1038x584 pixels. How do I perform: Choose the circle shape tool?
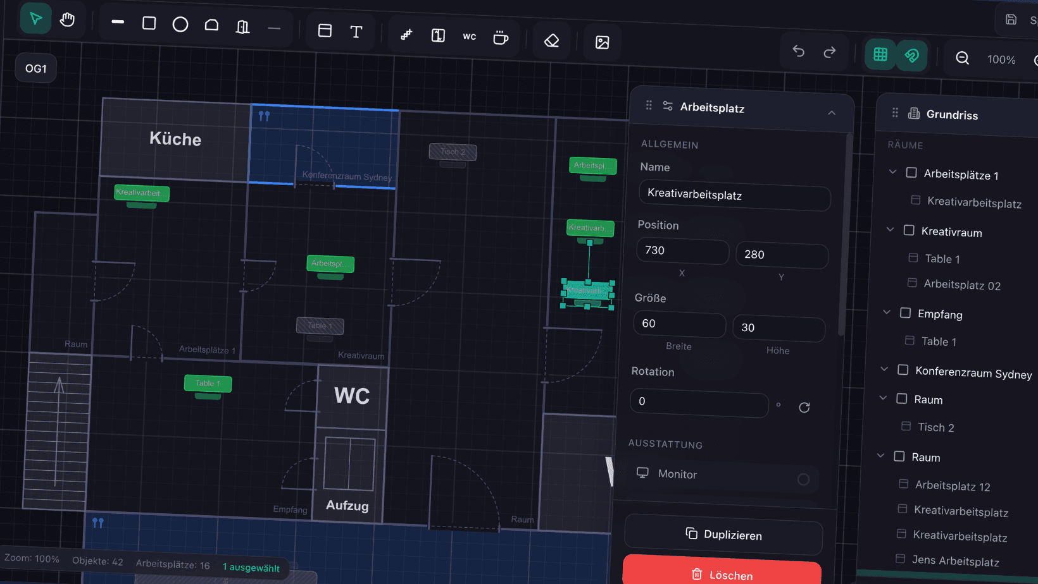click(180, 25)
